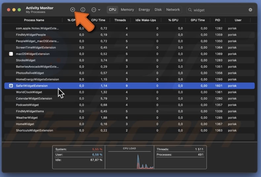Viewport: 261px width, 177px height.
Task: Open the process info inspector icon
Action: click(x=83, y=10)
